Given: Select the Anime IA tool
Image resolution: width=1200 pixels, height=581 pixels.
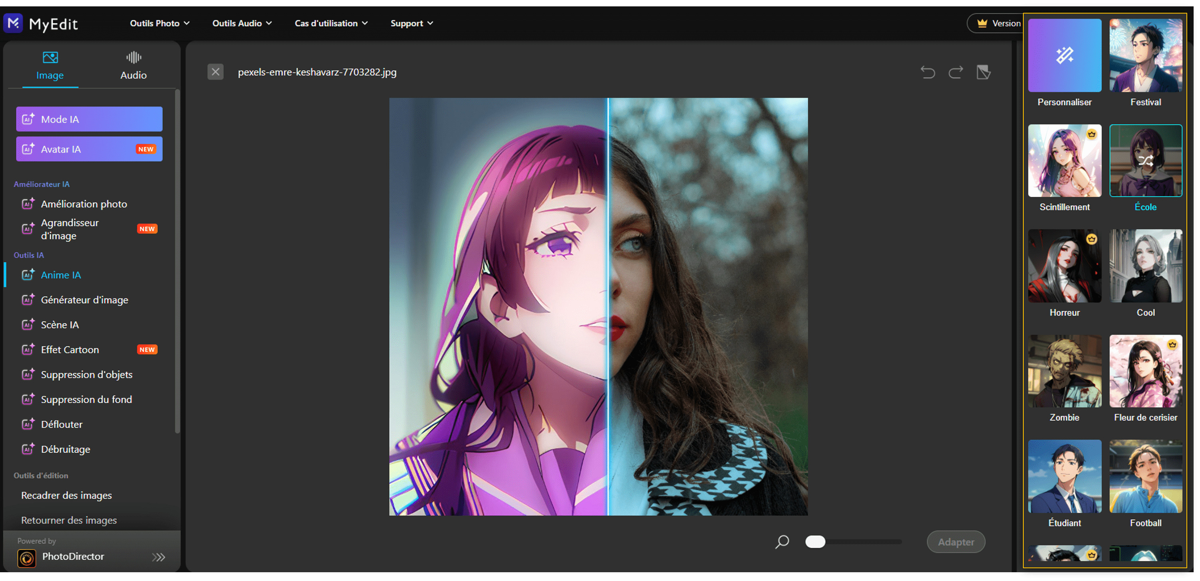Looking at the screenshot, I should click(60, 275).
